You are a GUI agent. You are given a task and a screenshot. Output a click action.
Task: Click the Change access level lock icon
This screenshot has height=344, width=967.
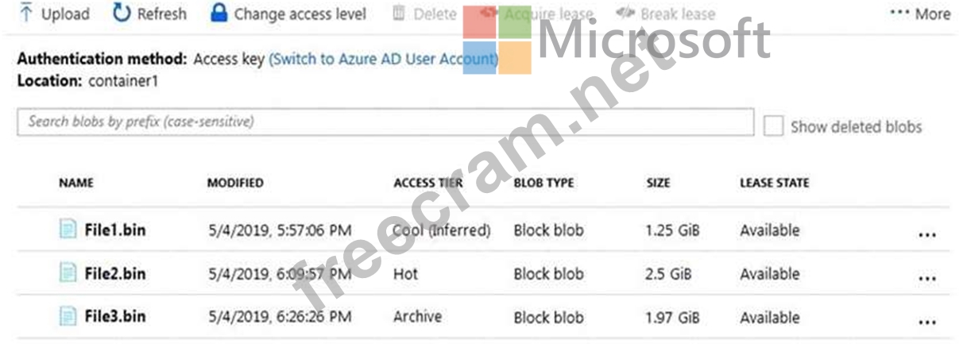click(x=219, y=14)
